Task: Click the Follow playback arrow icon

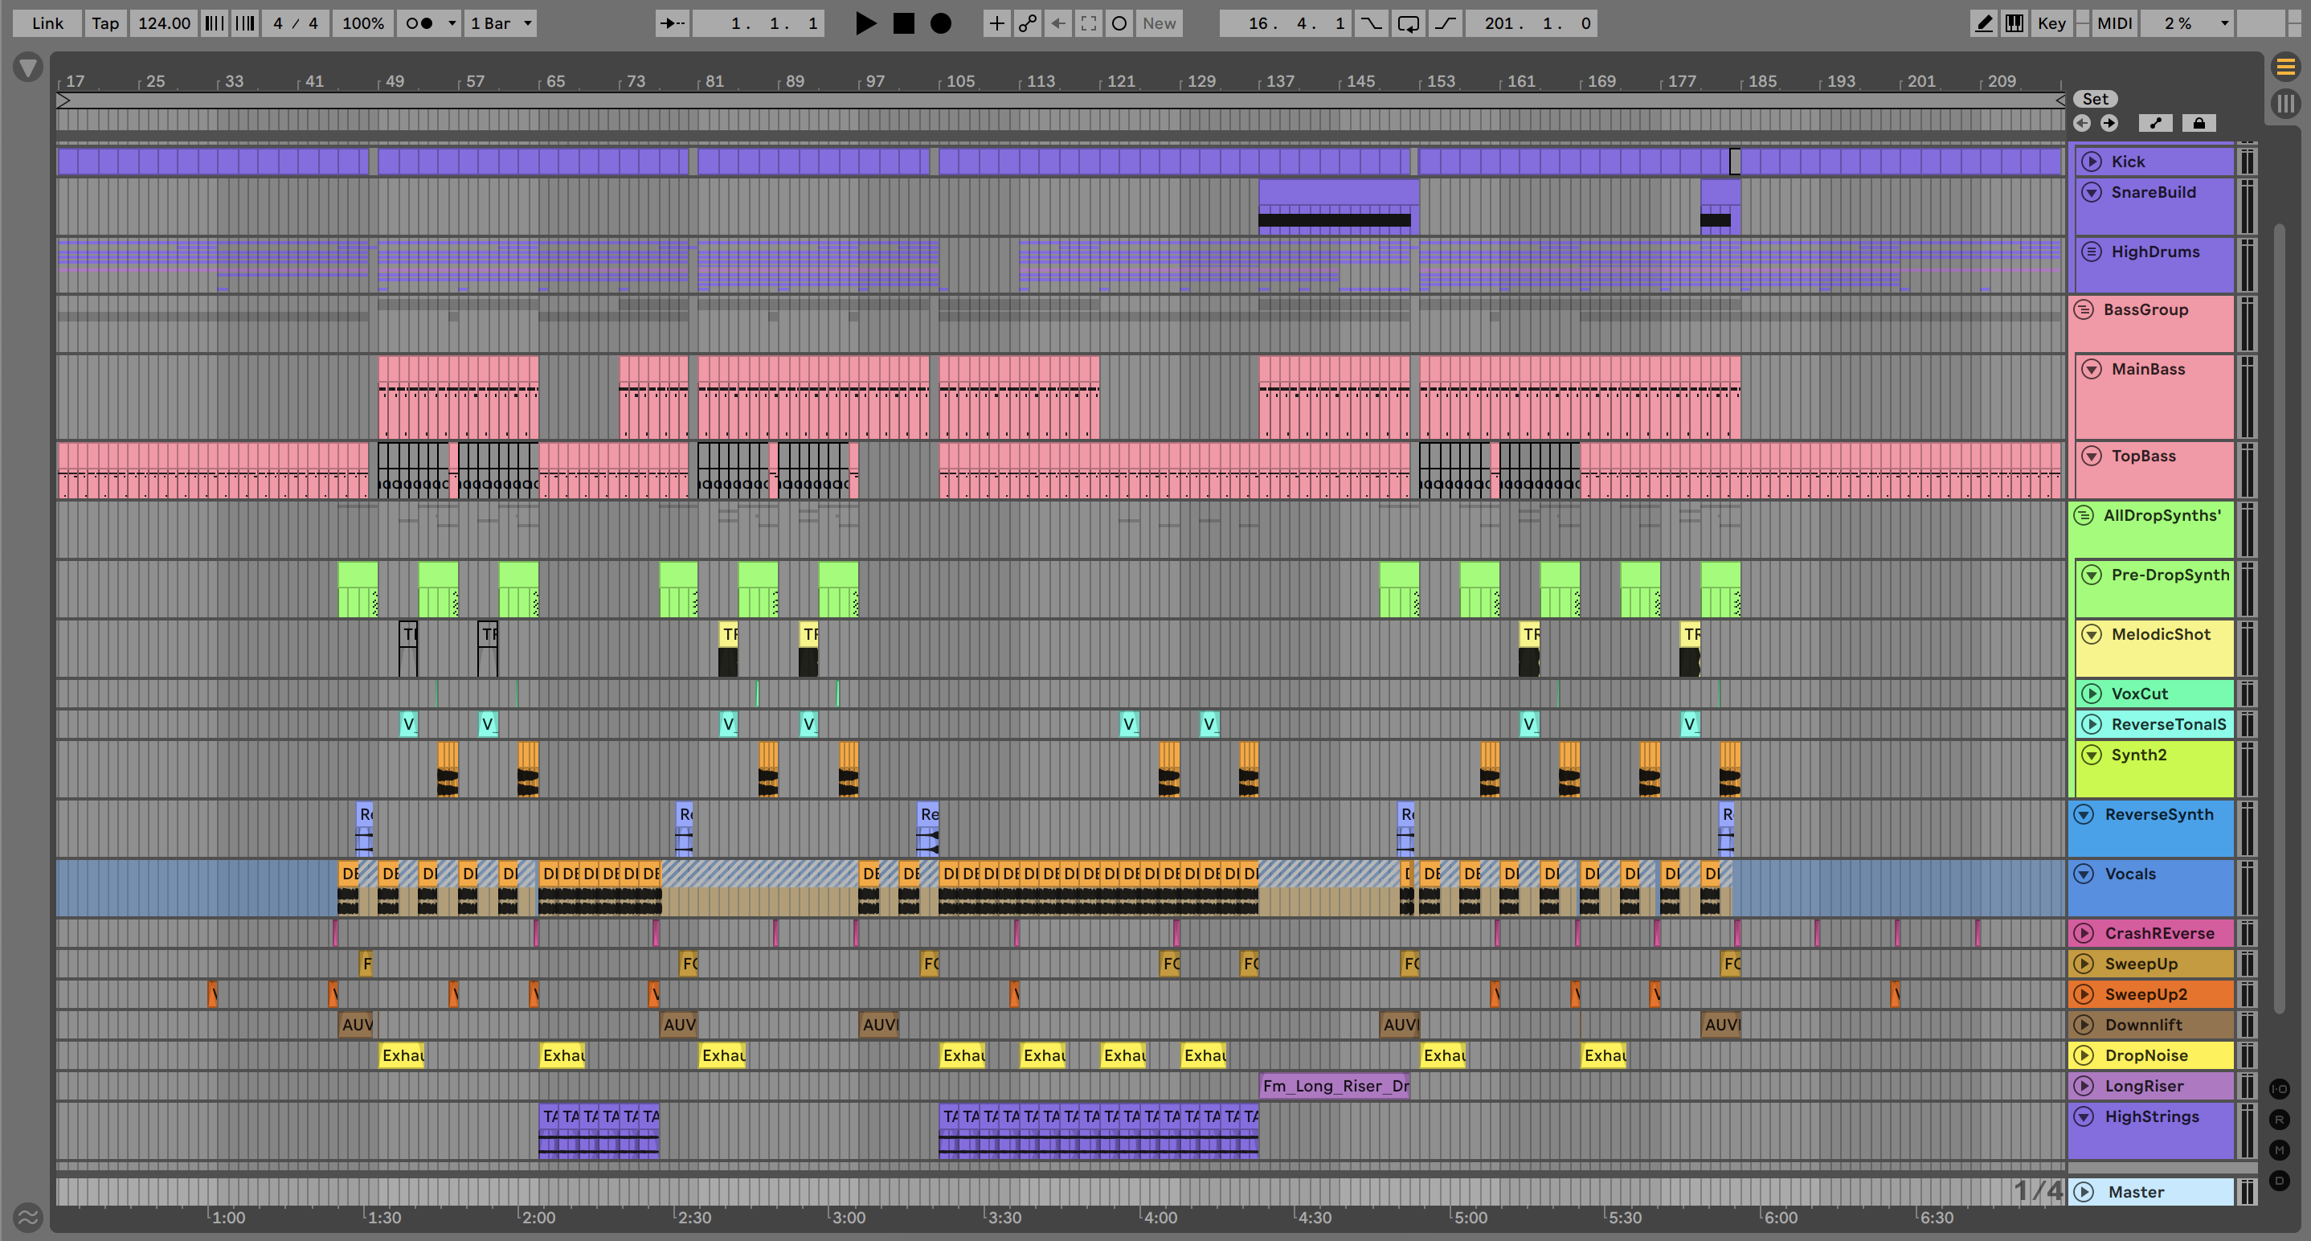Action: pos(672,23)
